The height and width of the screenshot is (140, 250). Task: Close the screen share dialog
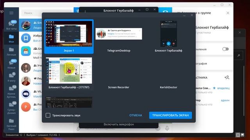click(x=192, y=15)
